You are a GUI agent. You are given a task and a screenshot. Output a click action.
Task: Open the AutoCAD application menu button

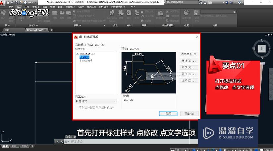2,3
